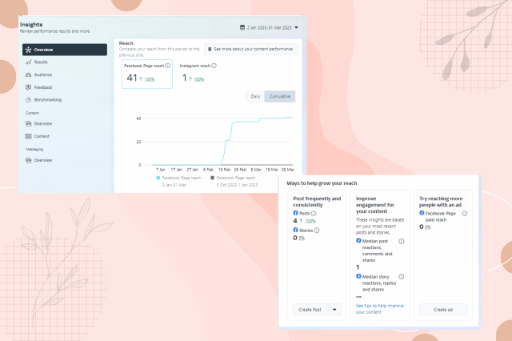The width and height of the screenshot is (512, 341).
Task: Open Overview under the Content heading
Action: coord(42,123)
